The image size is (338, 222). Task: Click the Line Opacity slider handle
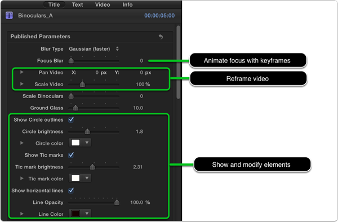[117, 202]
